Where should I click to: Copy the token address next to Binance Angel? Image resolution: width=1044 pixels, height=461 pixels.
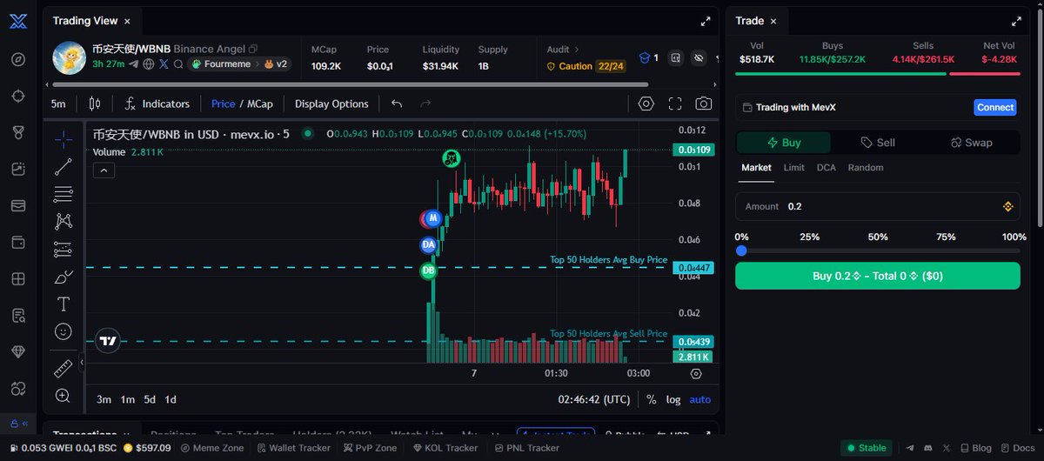coord(253,50)
